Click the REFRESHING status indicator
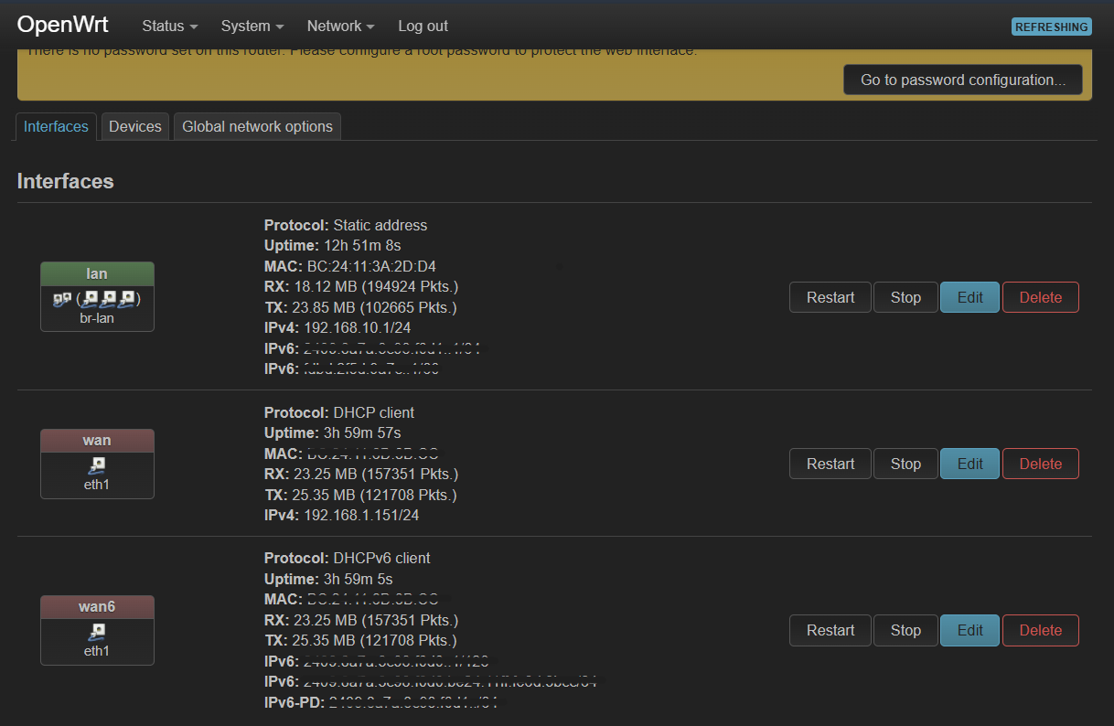Screen dimensions: 1114x726 [1052, 27]
